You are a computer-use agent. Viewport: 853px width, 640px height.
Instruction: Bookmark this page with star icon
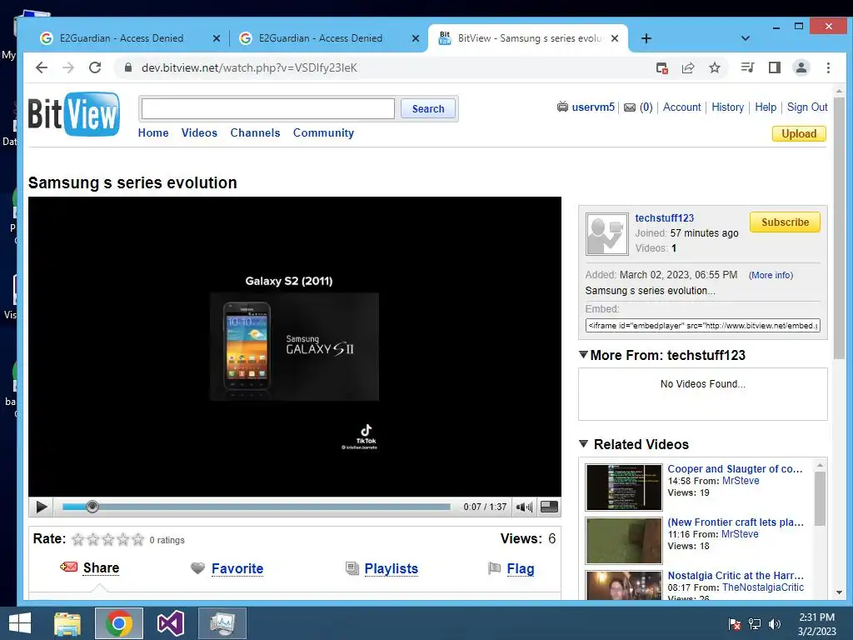tap(715, 67)
